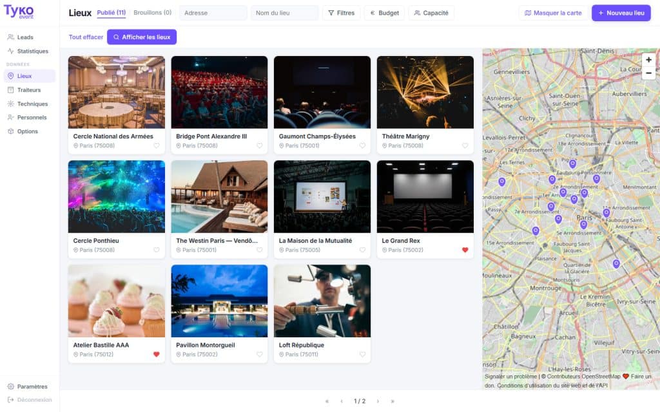Go to next page of results
This screenshot has height=412, width=660.
pyautogui.click(x=378, y=401)
